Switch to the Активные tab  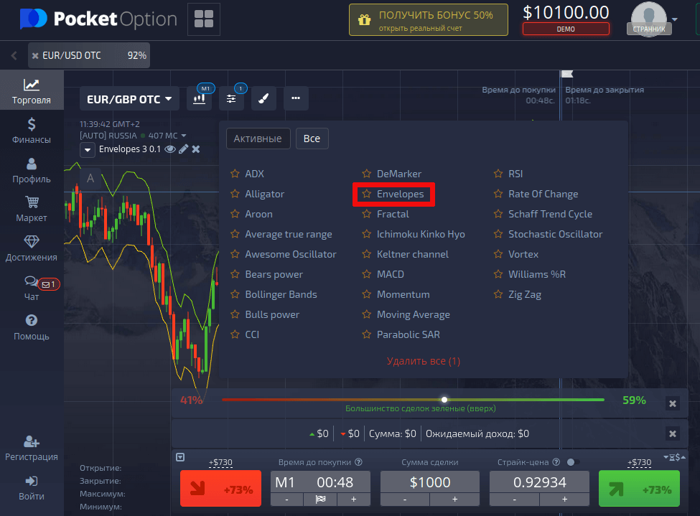(258, 139)
